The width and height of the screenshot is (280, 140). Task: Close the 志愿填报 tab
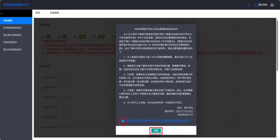click(x=62, y=13)
